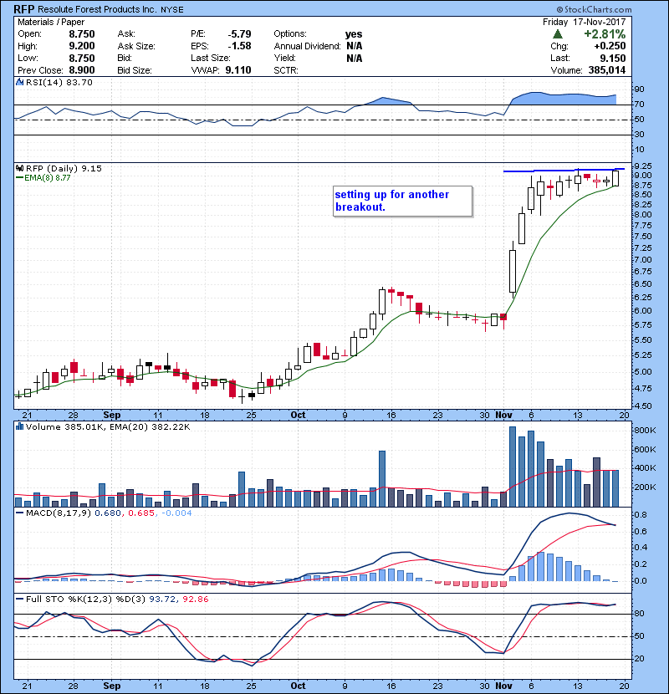Click the RSI(14) 83.70 label

59,82
